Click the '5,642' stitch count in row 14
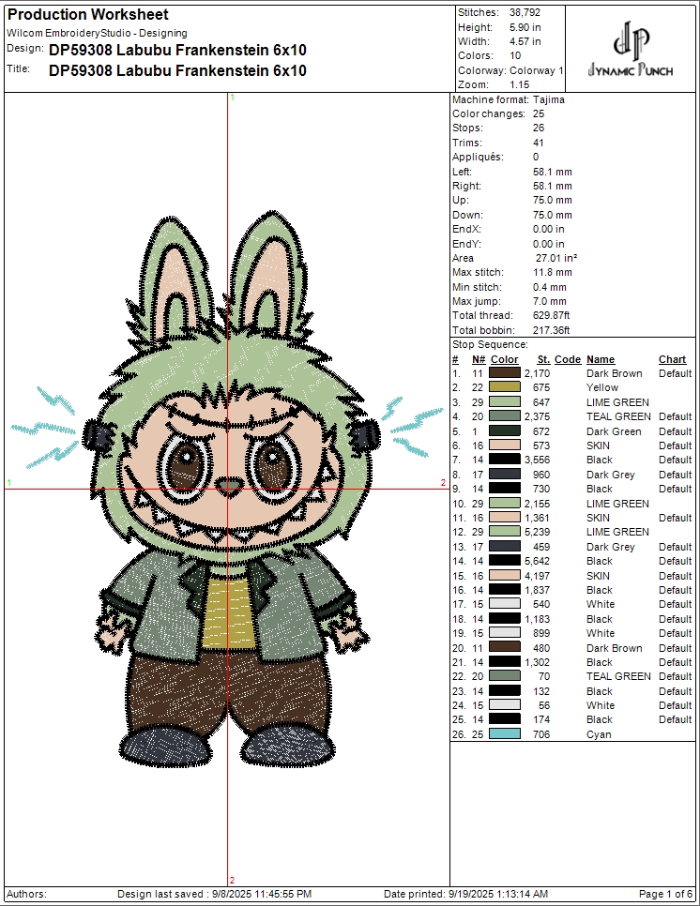Image resolution: width=700 pixels, height=906 pixels. point(537,561)
